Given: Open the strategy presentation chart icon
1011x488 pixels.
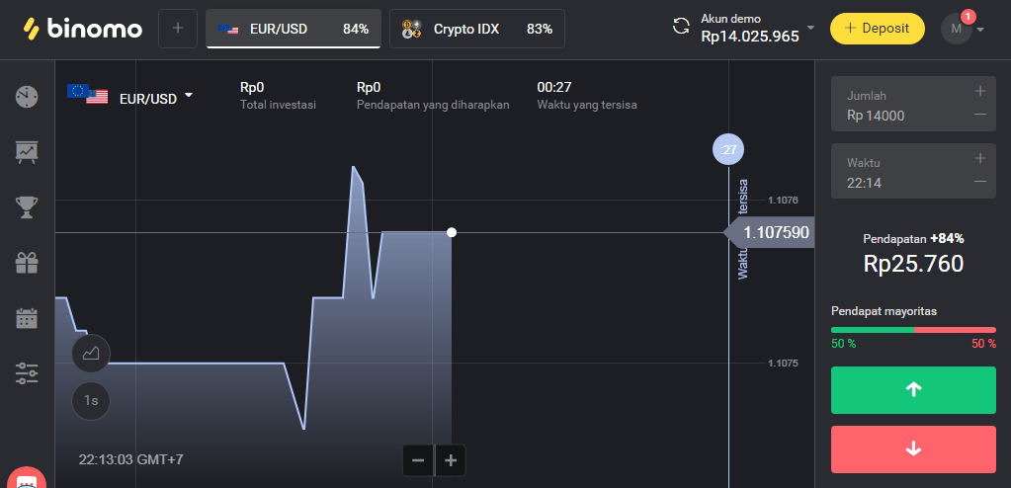Looking at the screenshot, I should (x=27, y=152).
